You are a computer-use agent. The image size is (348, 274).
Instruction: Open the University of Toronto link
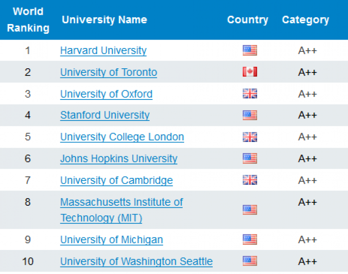click(109, 73)
